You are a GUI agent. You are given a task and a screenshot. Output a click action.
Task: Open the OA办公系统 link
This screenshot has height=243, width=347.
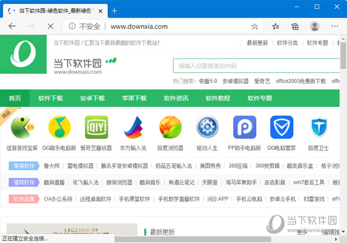coord(58,199)
